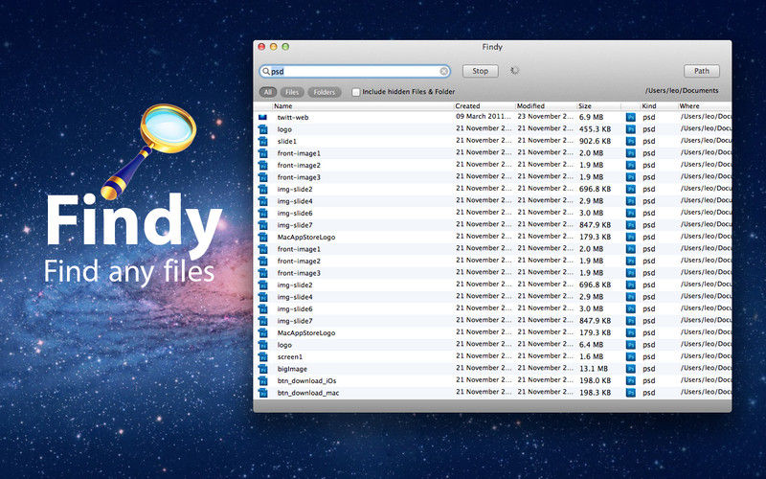Viewport: 766px width, 479px height.
Task: Click the /Users/leo/Documents search path label
Action: pyautogui.click(x=682, y=91)
